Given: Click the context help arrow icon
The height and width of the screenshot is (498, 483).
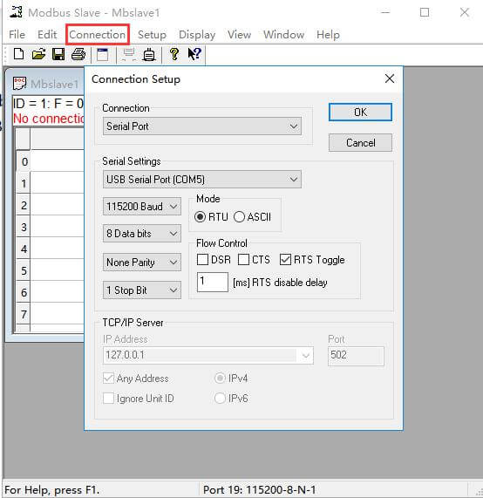Looking at the screenshot, I should [x=194, y=54].
